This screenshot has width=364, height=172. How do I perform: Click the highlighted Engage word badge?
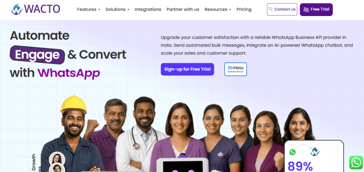[x=37, y=54]
